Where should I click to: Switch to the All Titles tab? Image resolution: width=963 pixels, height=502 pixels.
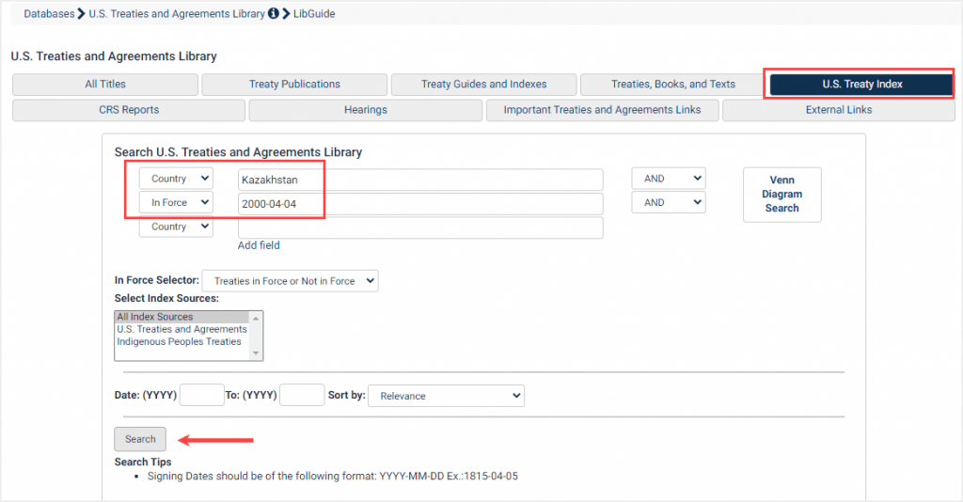105,84
